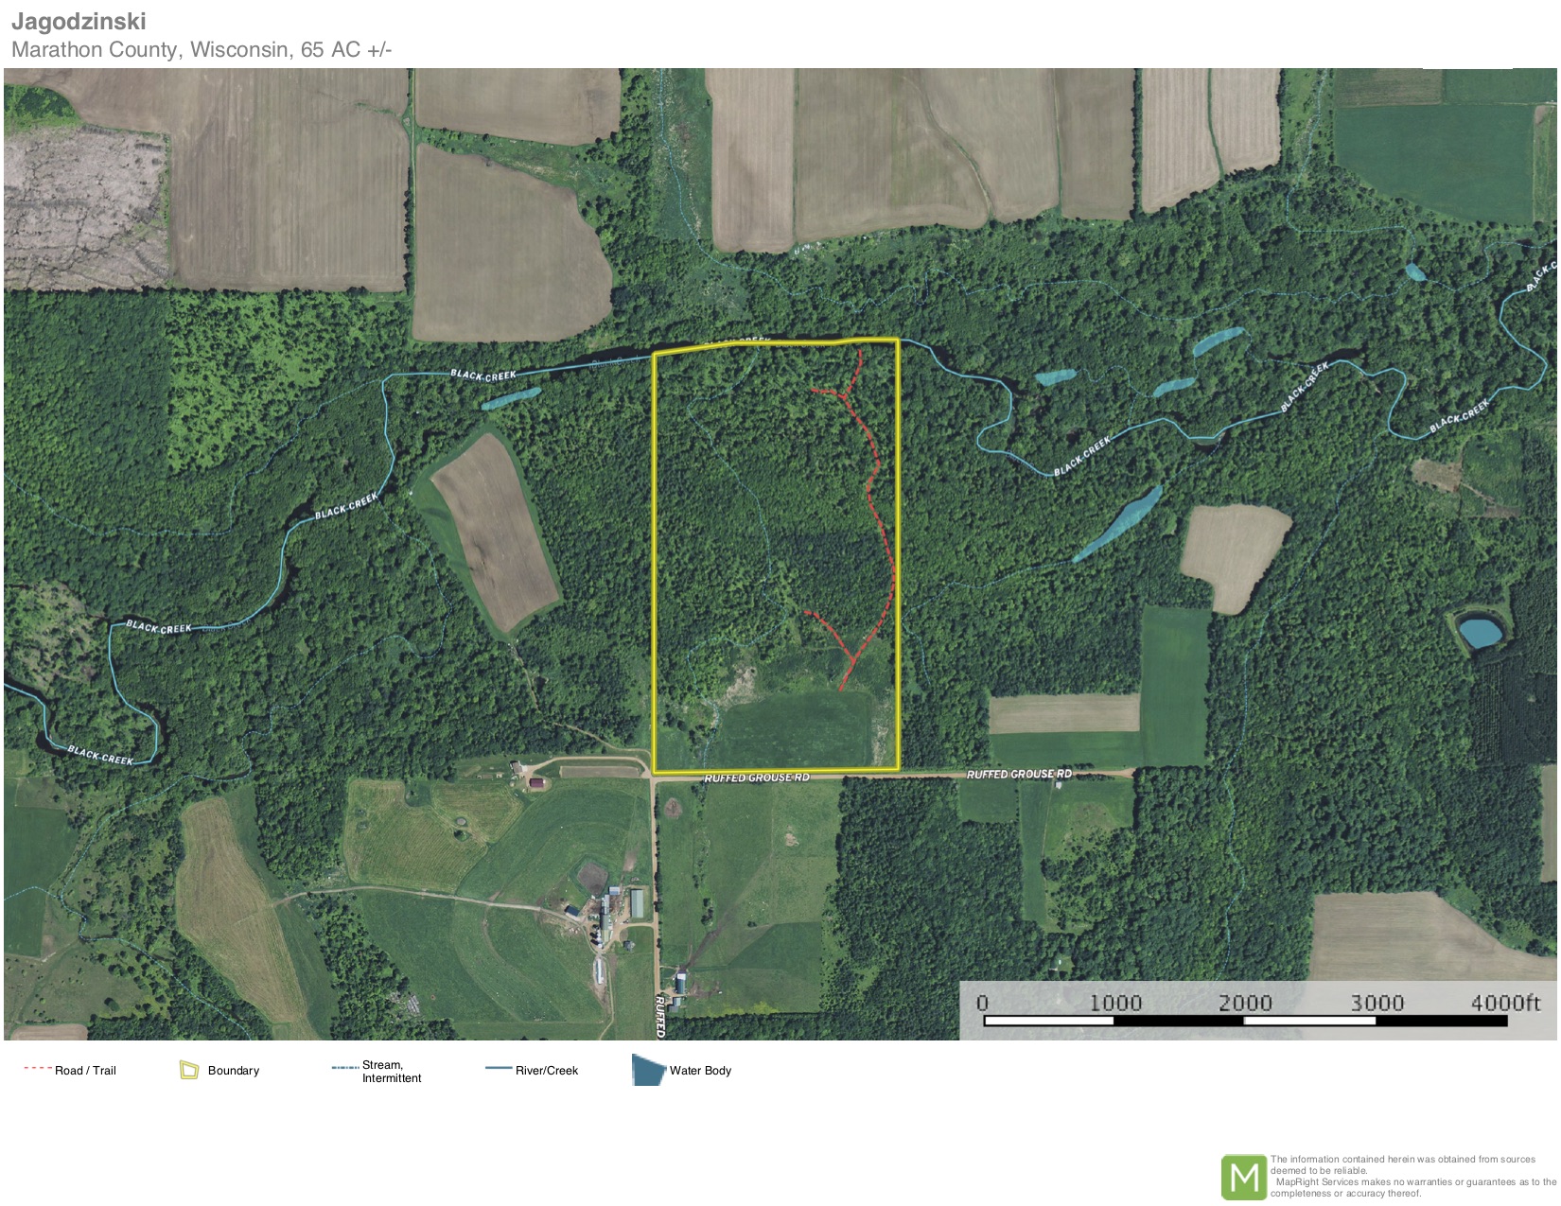Click the Road / Trail red dashed legend symbol
Image resolution: width=1561 pixels, height=1206 pixels.
[37, 1068]
